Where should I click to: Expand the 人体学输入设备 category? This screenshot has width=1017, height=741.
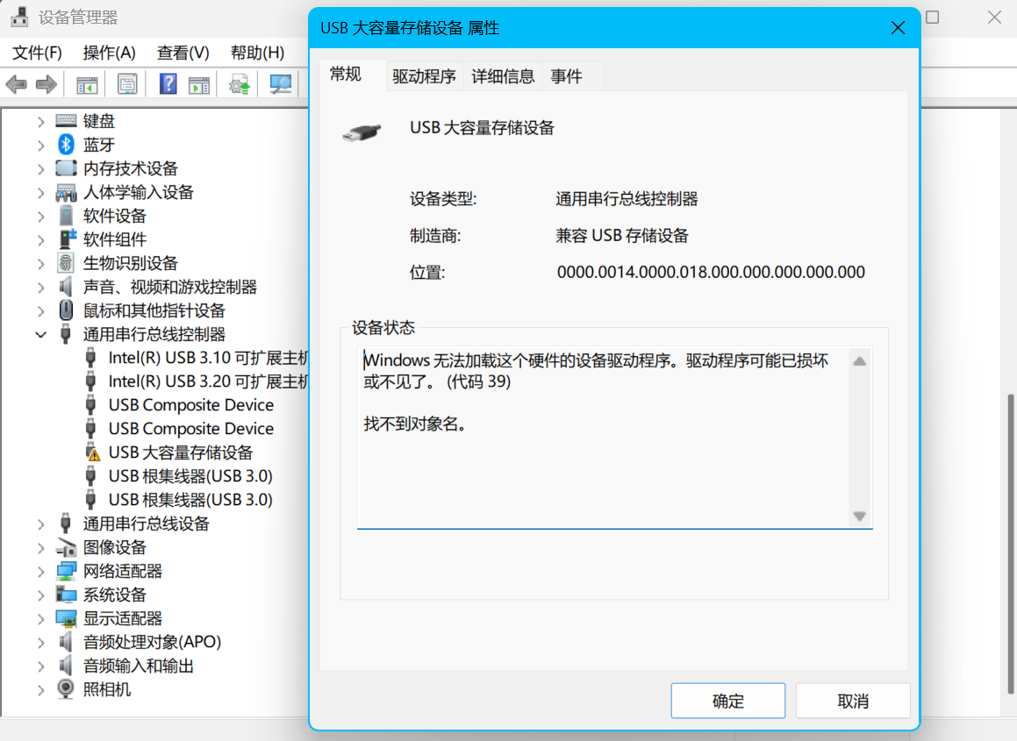point(41,193)
